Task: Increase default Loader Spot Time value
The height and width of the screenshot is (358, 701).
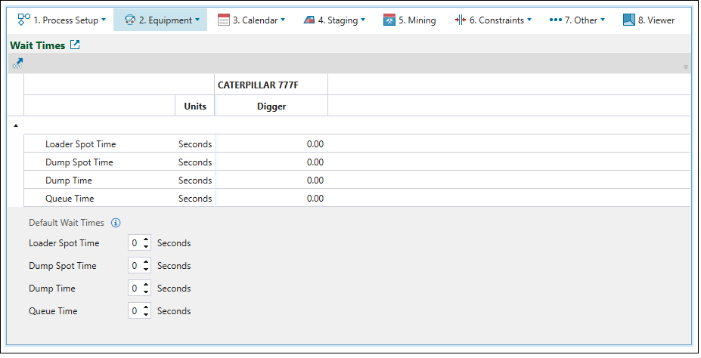Action: point(146,240)
